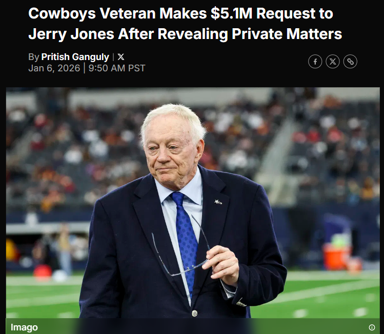Screen dimensions: 384x334
Task: Select the Jan 6, 2026 publish date
Action: click(x=54, y=68)
